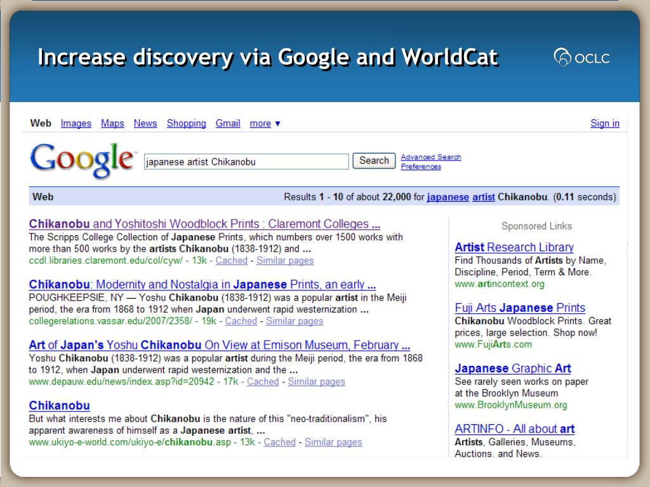Open 'Artist Research Library' sponsored link
This screenshot has height=487, width=650.
(514, 247)
